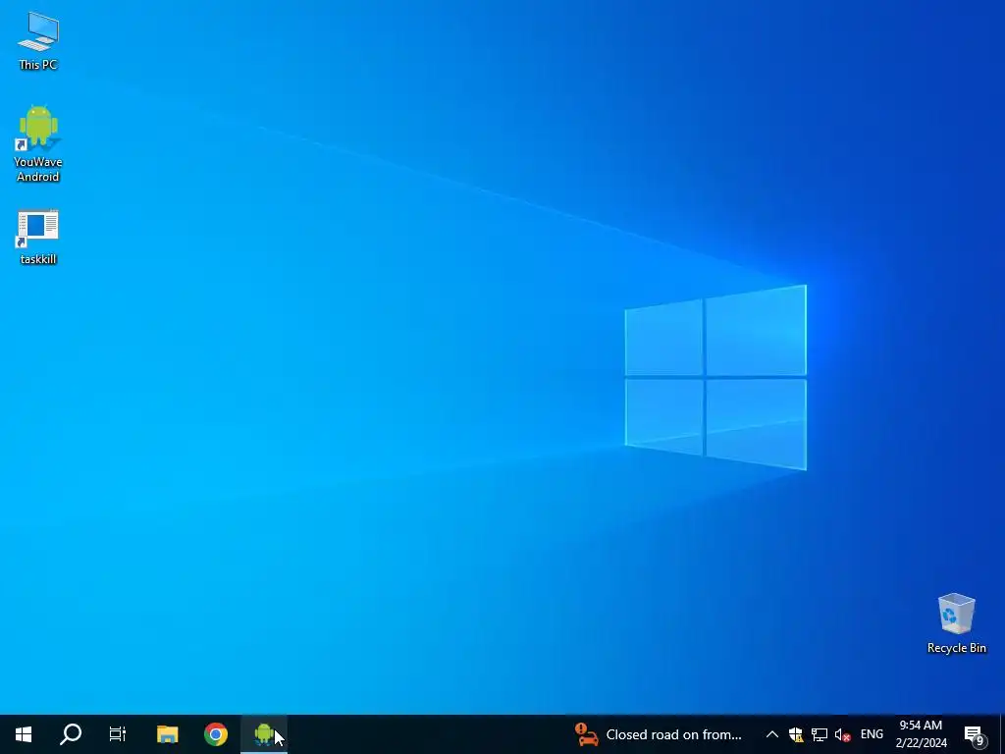Open Windows Security tray icon
1005x754 pixels.
point(796,734)
